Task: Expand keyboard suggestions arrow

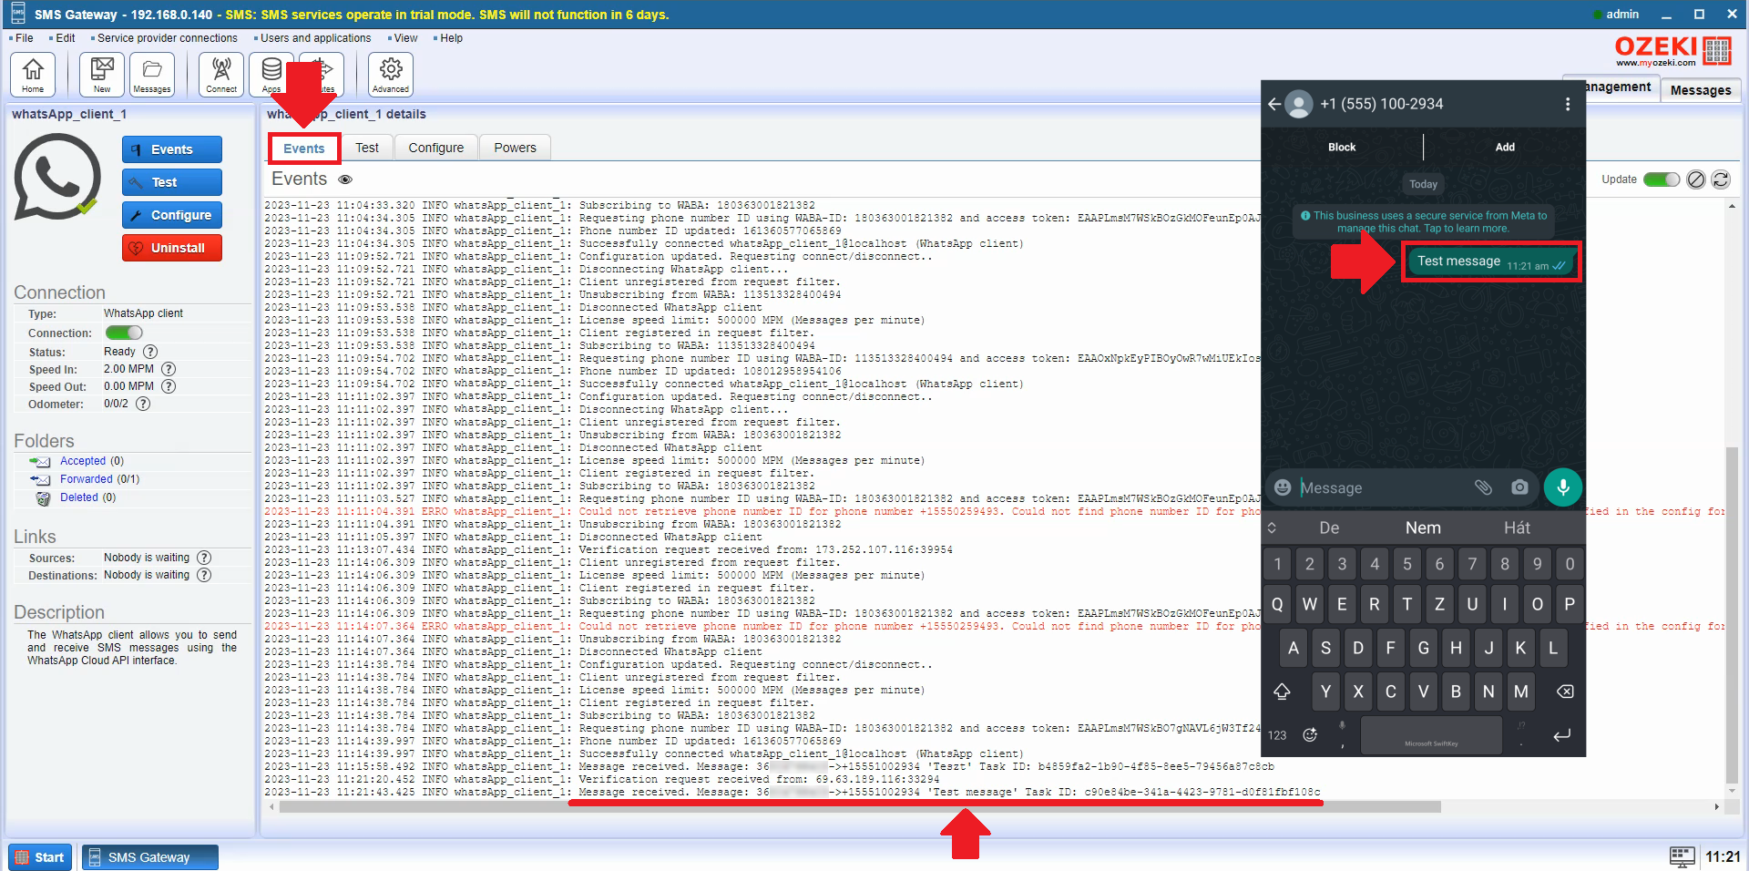Action: click(x=1272, y=528)
